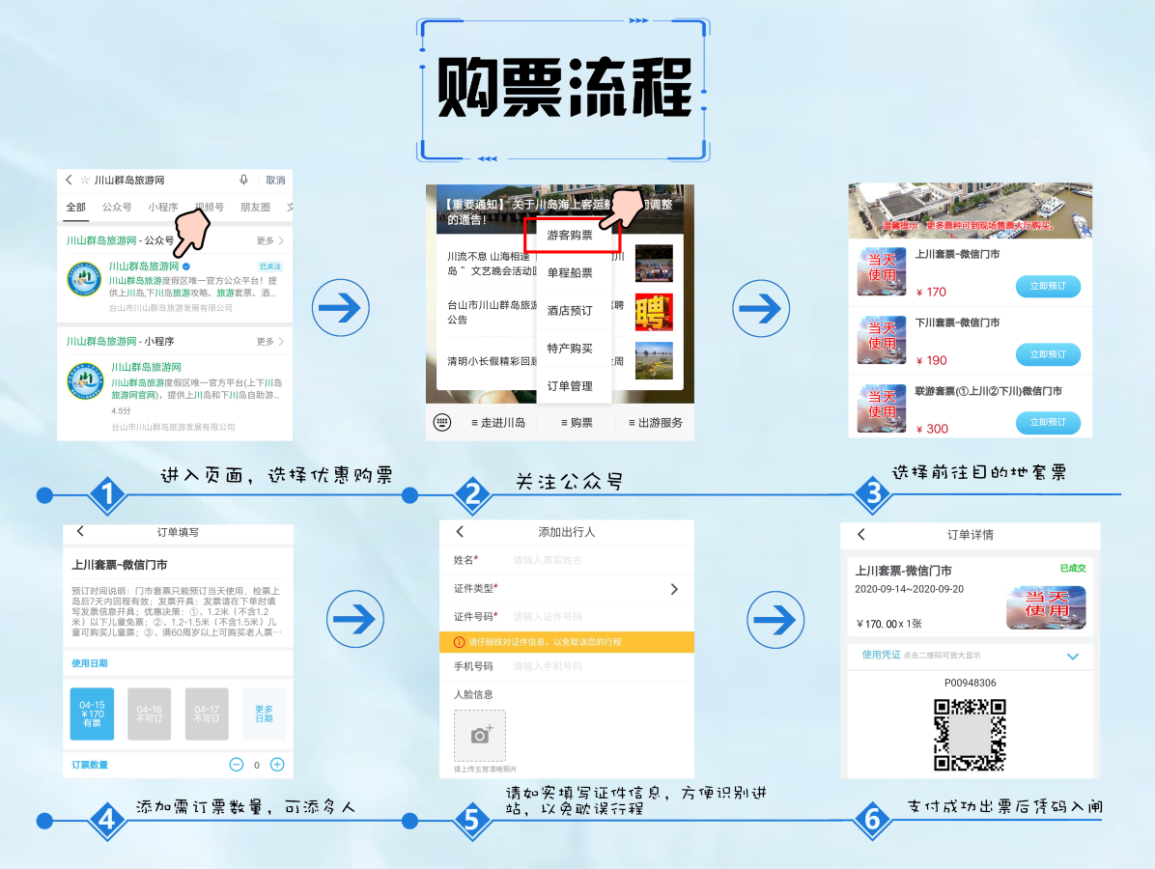
Task: Click the plus icon for ticket quantity
Action: [x=277, y=765]
